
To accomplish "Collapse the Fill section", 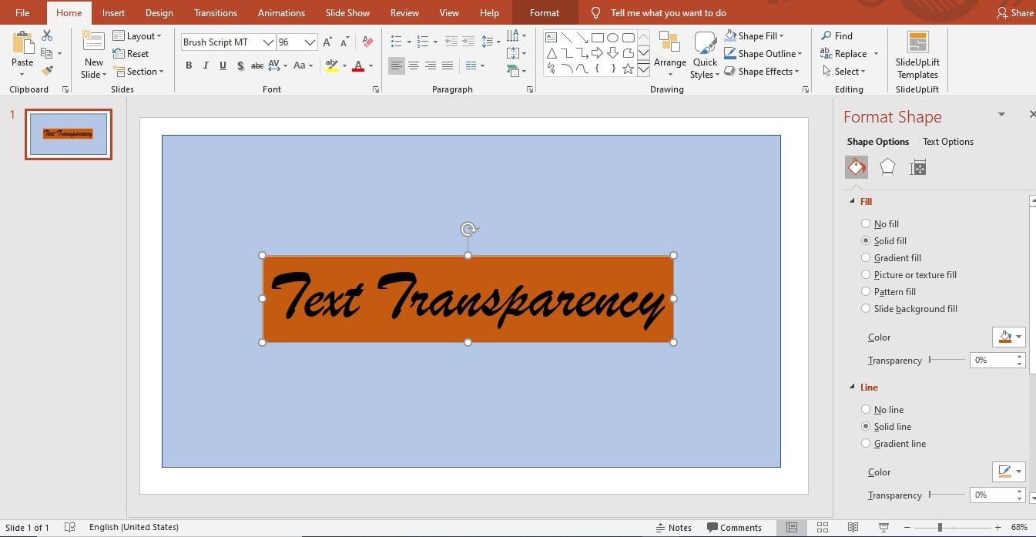I will point(852,201).
